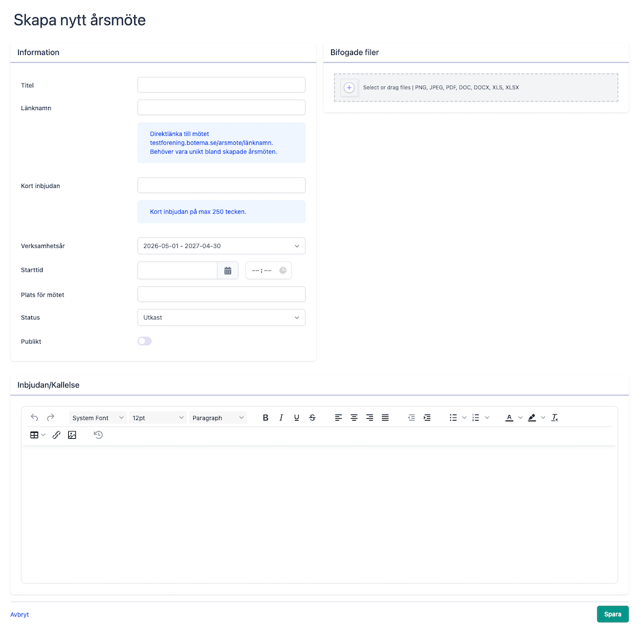Open the revision history icon
The image size is (641, 631).
click(x=98, y=435)
